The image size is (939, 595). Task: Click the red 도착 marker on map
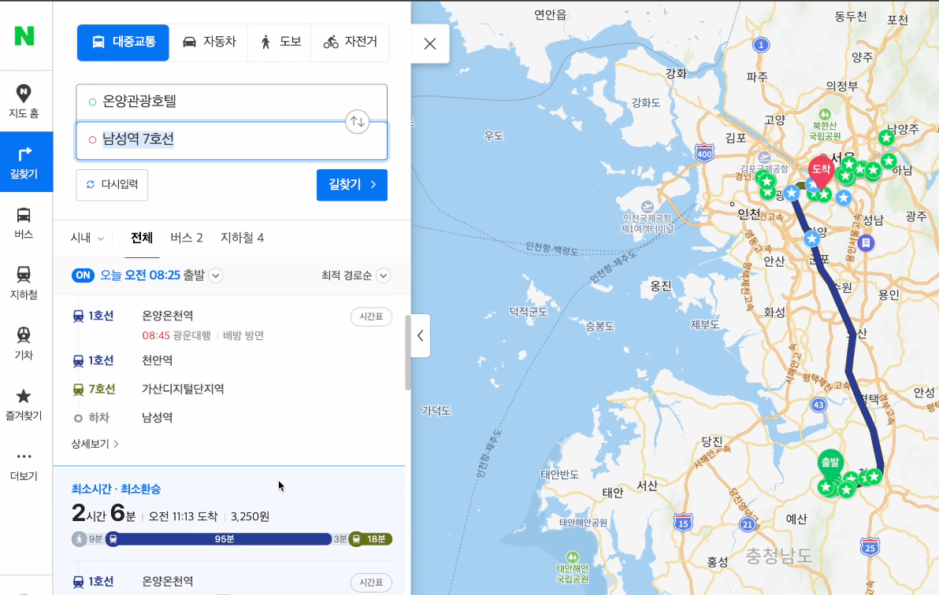point(821,172)
